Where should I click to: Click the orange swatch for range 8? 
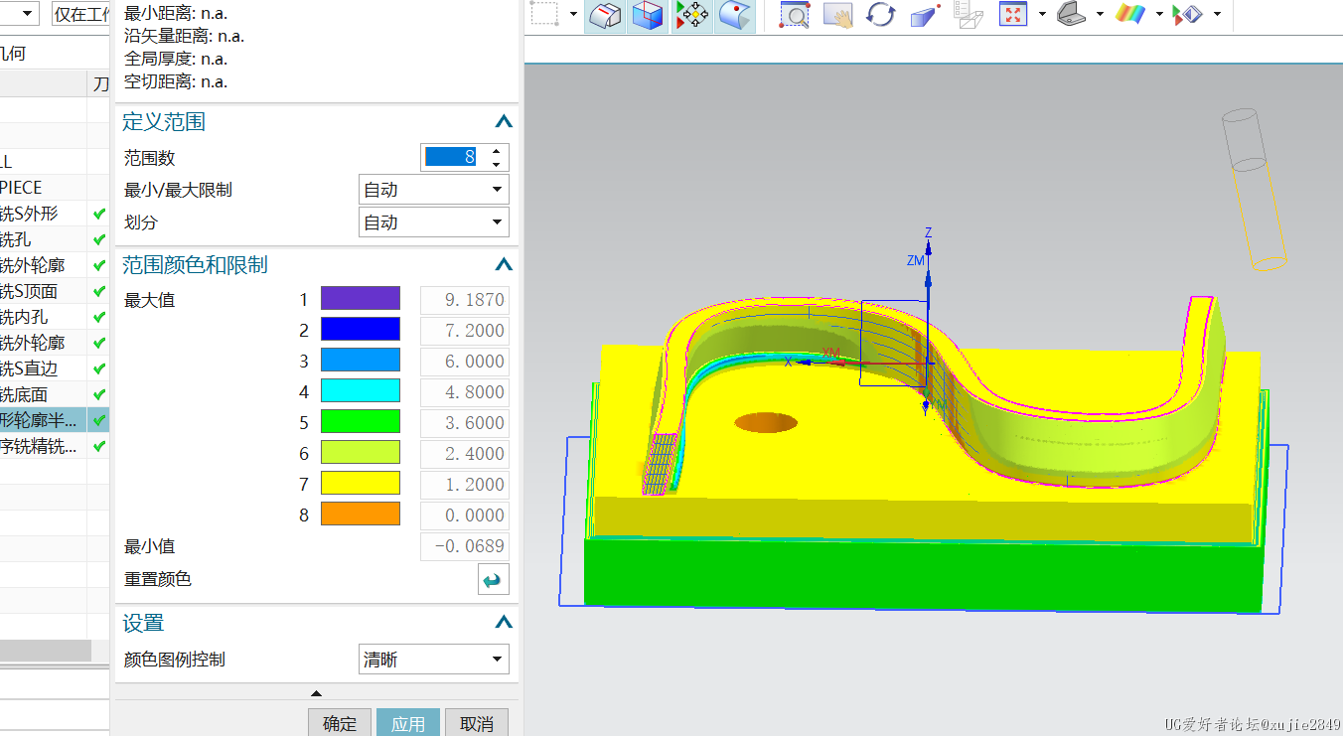click(360, 515)
